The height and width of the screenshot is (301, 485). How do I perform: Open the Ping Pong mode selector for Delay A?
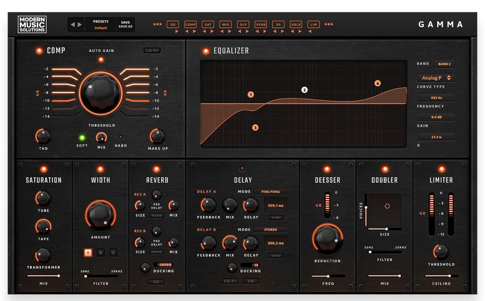[x=271, y=191]
